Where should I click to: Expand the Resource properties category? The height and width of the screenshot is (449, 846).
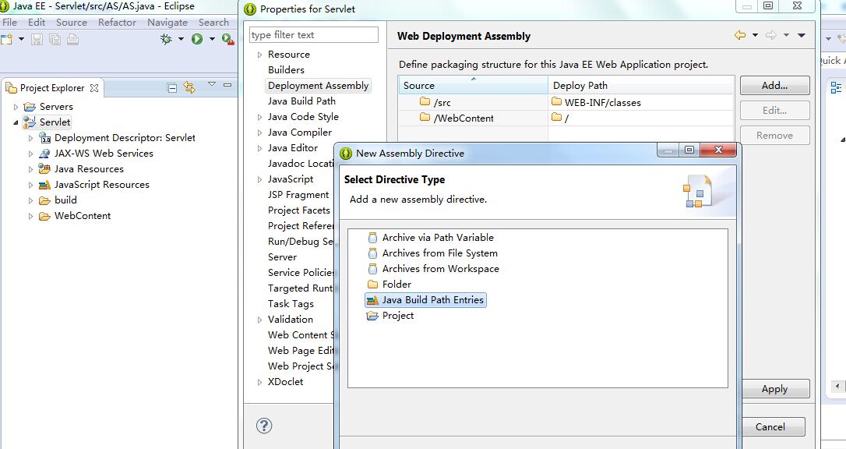(x=259, y=55)
